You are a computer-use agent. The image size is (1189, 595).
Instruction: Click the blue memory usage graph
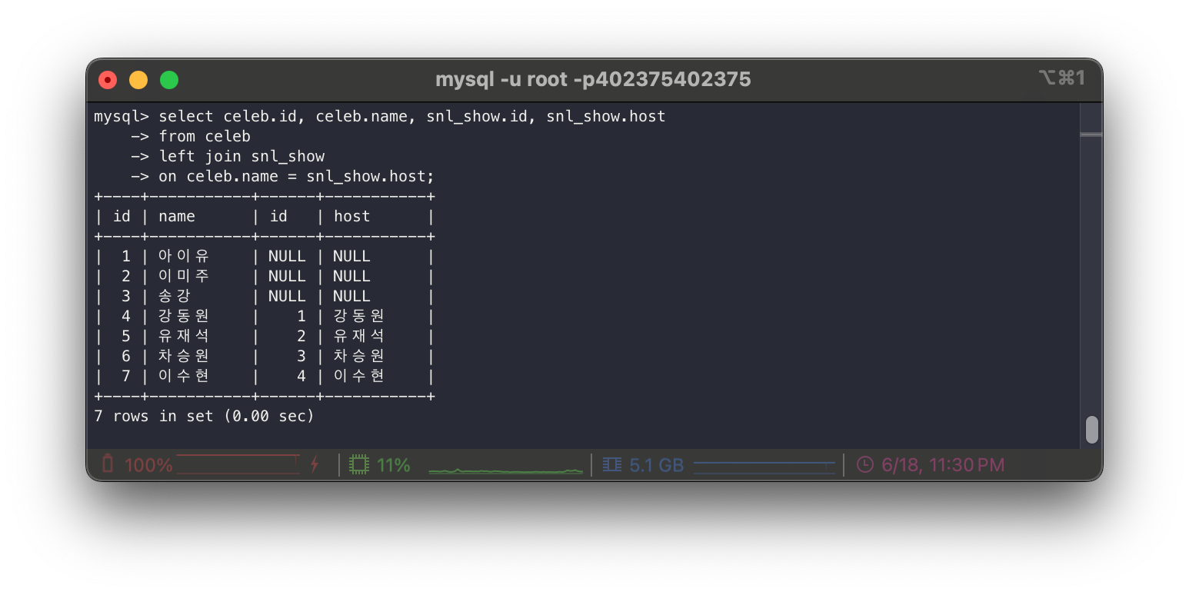764,465
